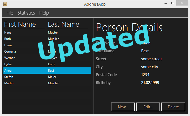Open the Statistics menu
Image resolution: width=190 pixels, height=116 pixels.
coord(26,13)
